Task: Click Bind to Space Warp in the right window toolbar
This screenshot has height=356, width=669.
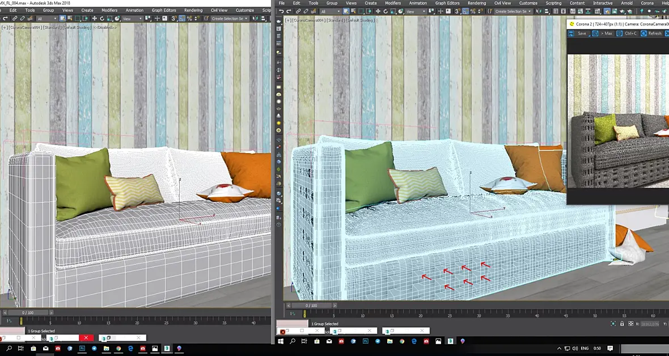Action: [x=314, y=11]
